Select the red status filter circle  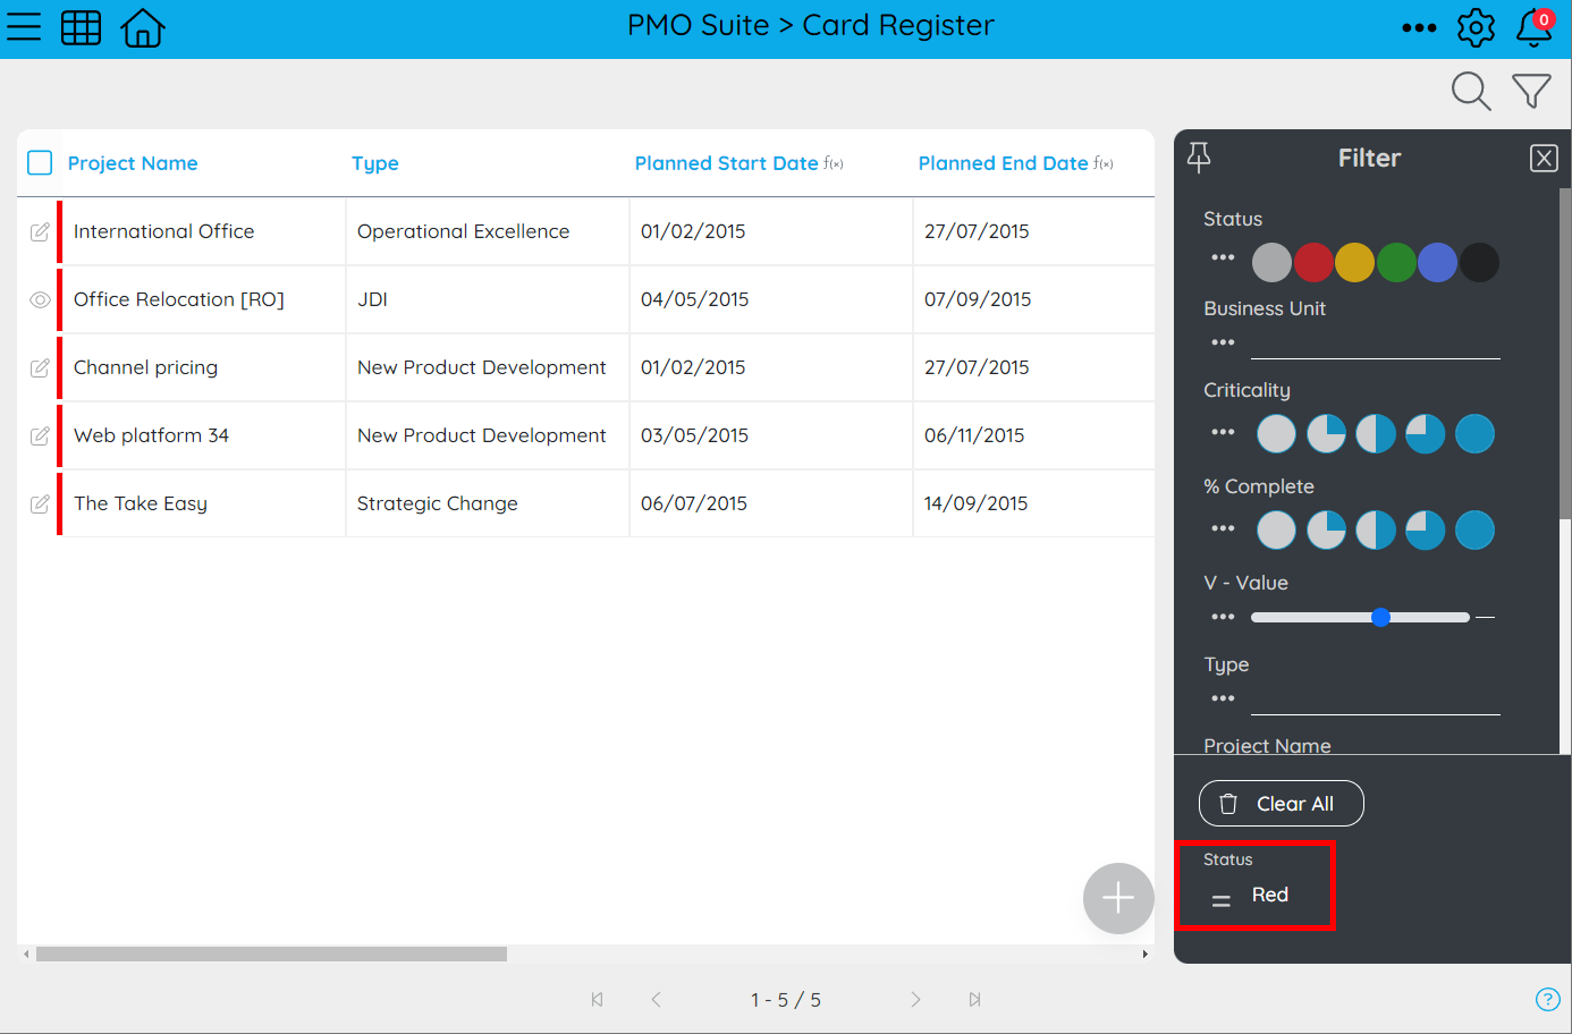(1313, 262)
